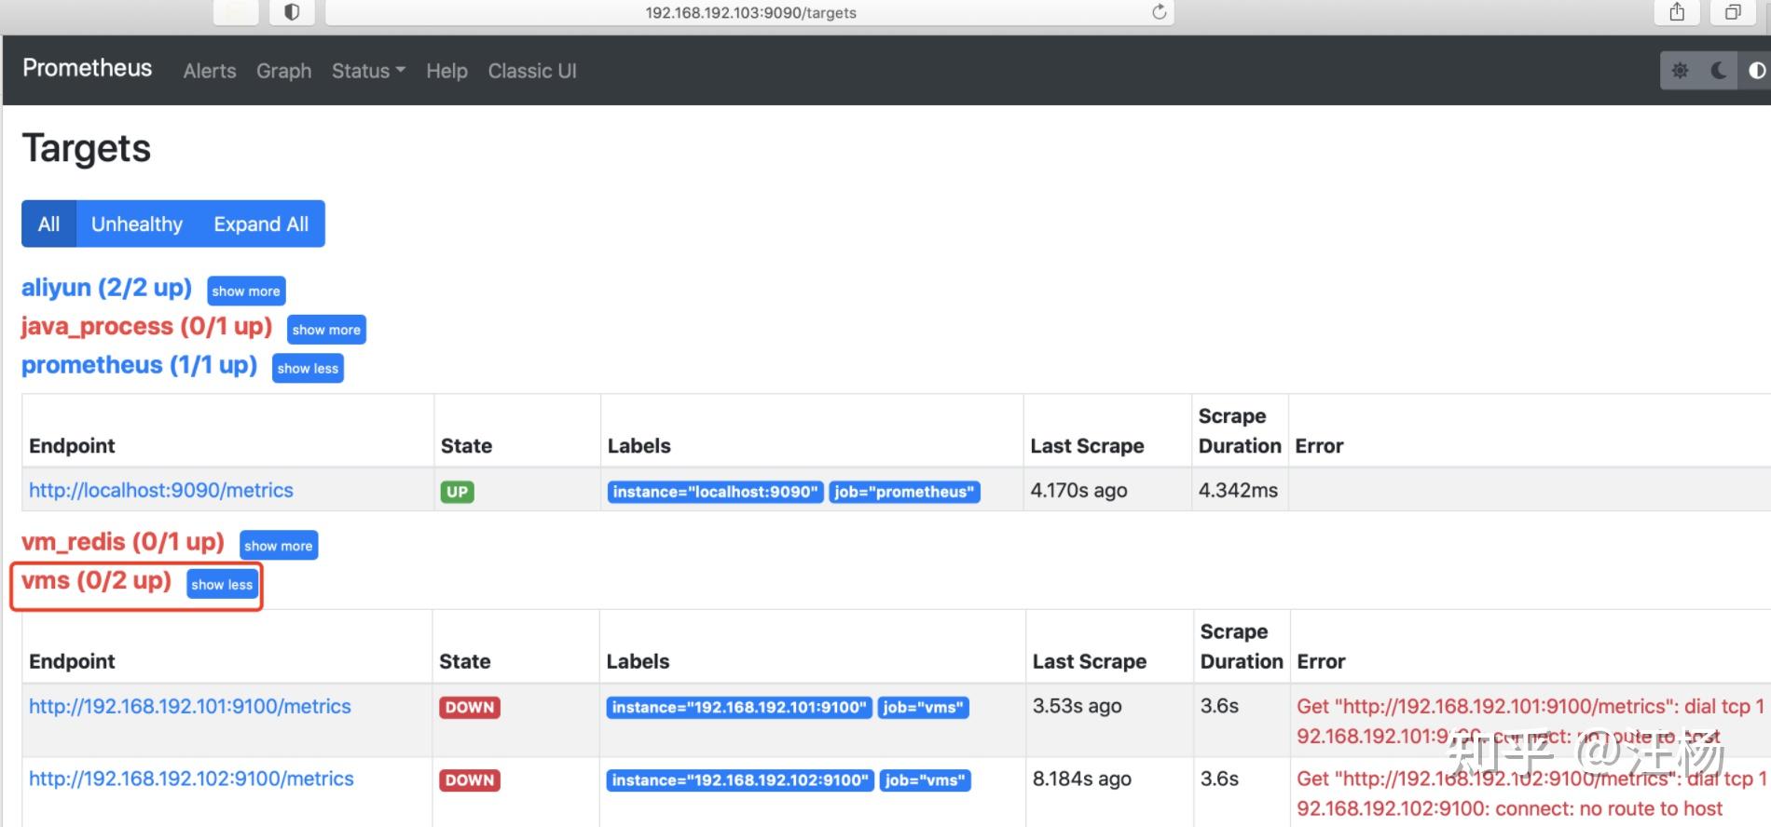Switch to dark theme moon icon

tap(1718, 71)
